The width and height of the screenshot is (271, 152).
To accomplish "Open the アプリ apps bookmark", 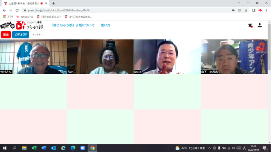I will pos(8,17).
